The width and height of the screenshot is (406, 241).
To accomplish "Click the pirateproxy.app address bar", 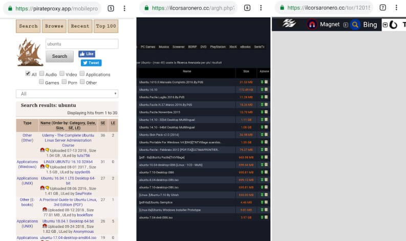I will (x=52, y=8).
